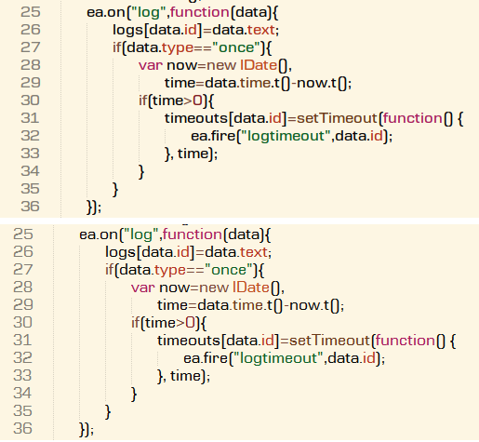Click "var" keyword in lower editor line 28

(143, 288)
